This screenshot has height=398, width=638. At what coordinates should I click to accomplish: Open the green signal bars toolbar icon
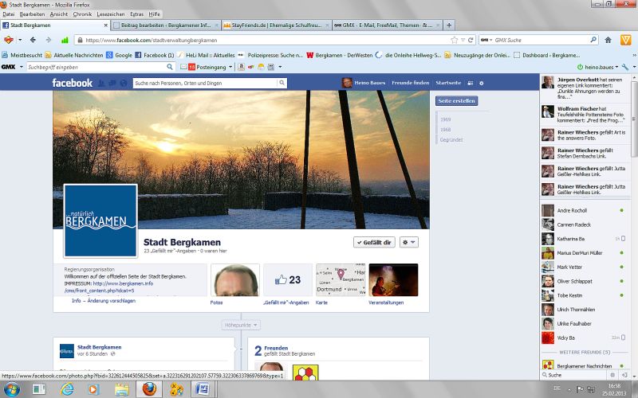[x=65, y=40]
